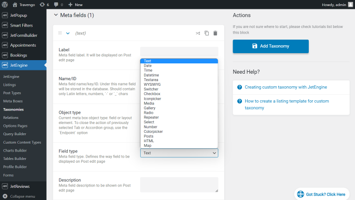Image resolution: width=355 pixels, height=200 pixels.
Task: Click inside the Description textarea
Action: pos(179,185)
